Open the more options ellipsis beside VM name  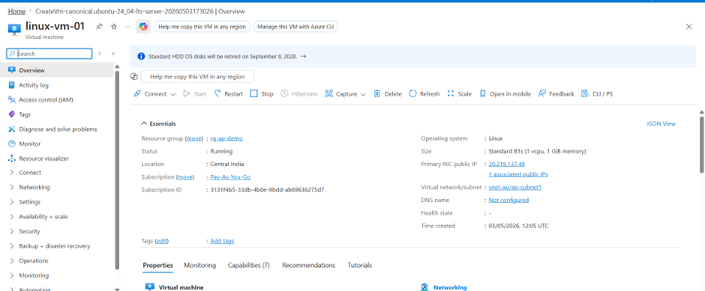(x=128, y=27)
